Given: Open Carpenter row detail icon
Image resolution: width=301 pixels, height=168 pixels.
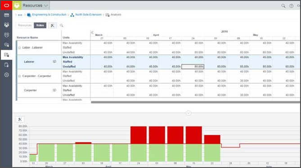Looking at the screenshot, I should pyautogui.click(x=54, y=90).
